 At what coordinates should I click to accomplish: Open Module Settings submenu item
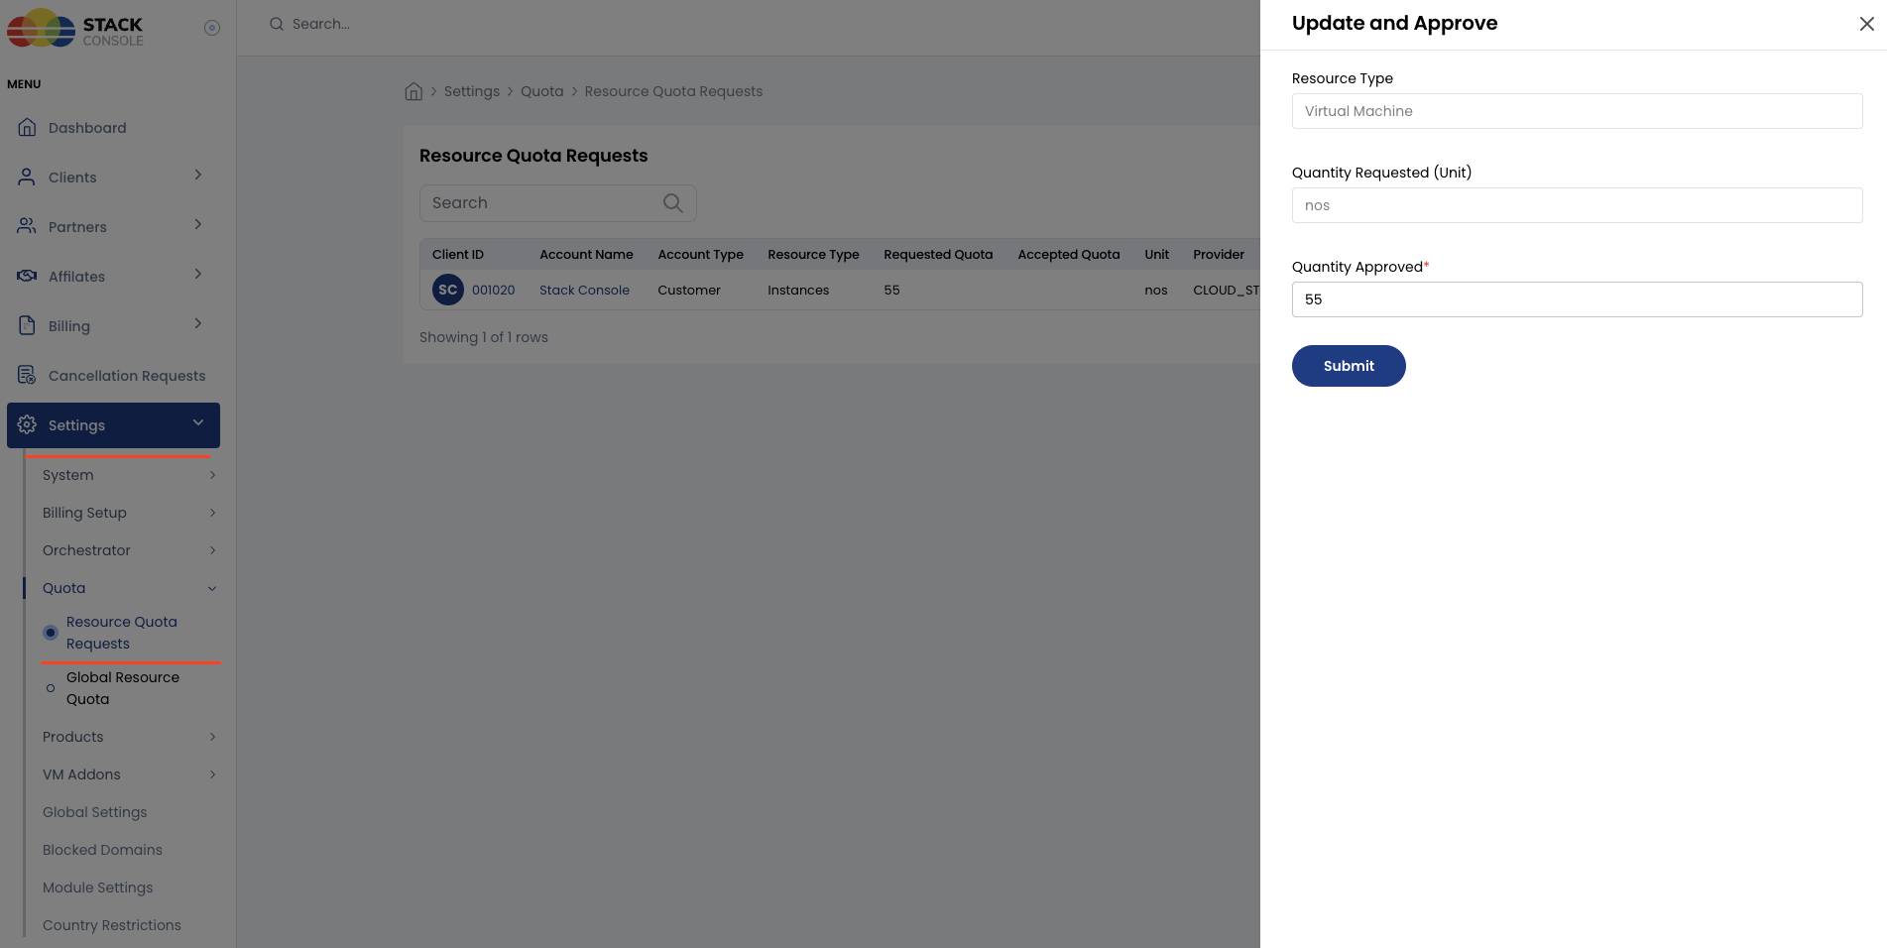point(97,888)
